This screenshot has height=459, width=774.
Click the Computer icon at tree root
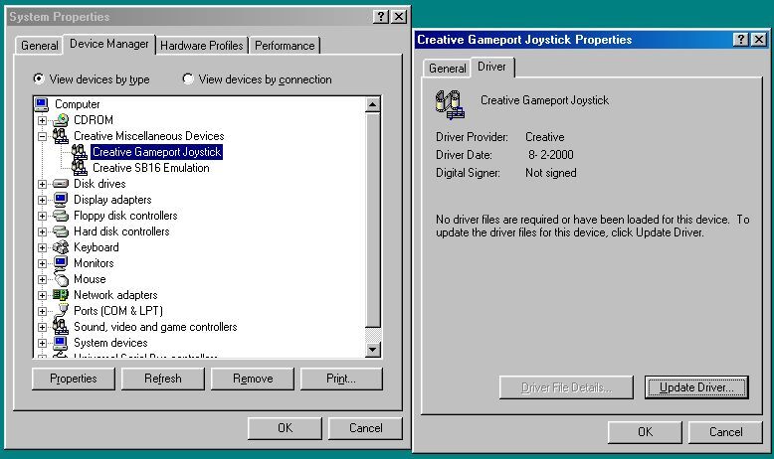coord(42,104)
